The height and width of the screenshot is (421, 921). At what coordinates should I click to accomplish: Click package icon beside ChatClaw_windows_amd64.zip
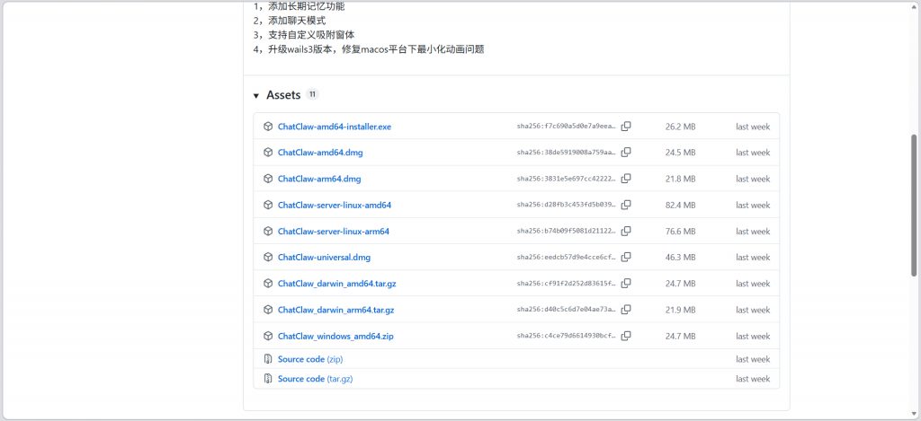pos(268,336)
